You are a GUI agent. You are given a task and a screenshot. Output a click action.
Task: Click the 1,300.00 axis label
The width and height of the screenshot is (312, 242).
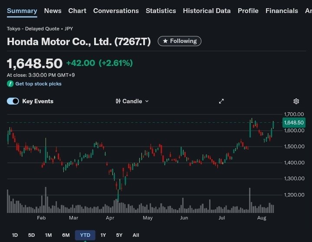click(294, 179)
